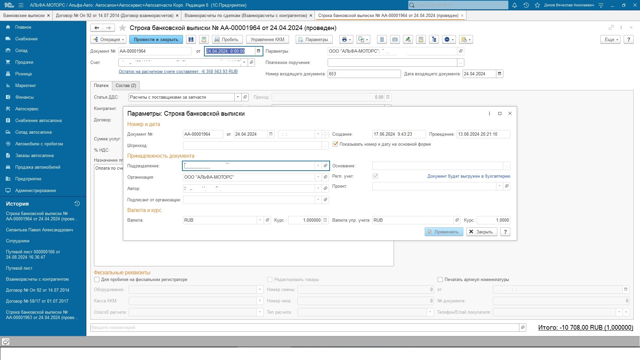The width and height of the screenshot is (640, 360).
Task: Expand the Счет account dropdown
Action: pos(244,62)
